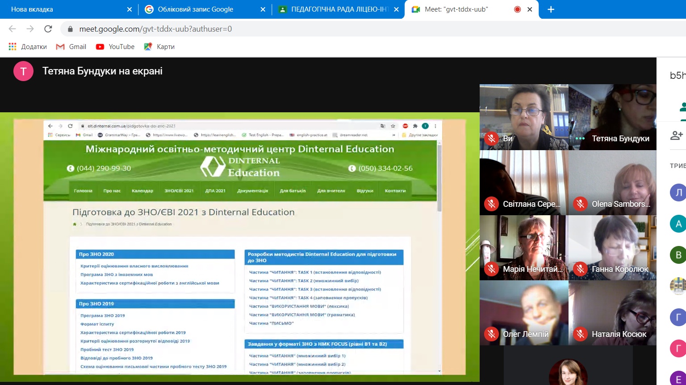Open Головна in shared site menu

click(x=83, y=191)
